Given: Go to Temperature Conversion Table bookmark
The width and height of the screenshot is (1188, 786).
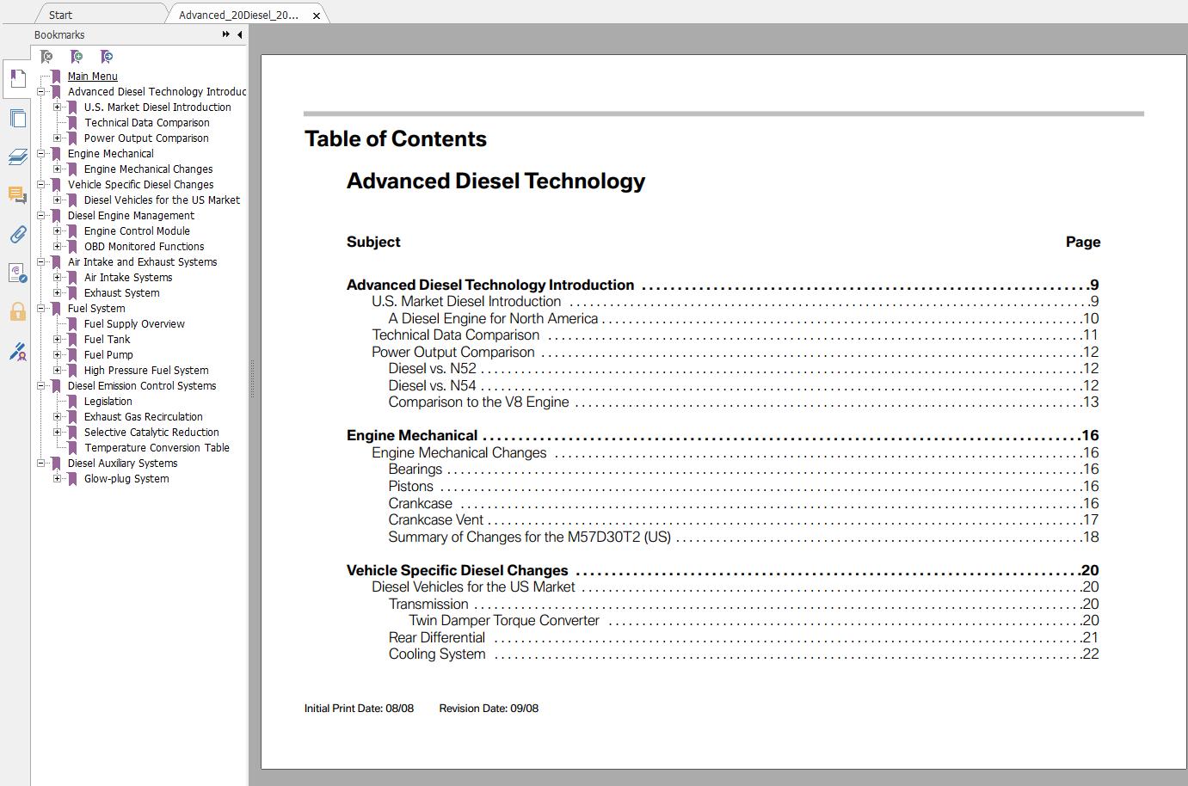Looking at the screenshot, I should click(157, 448).
